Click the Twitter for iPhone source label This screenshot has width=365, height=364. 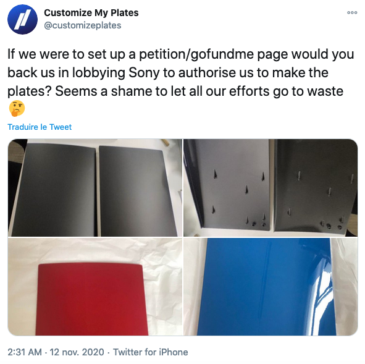(x=150, y=352)
